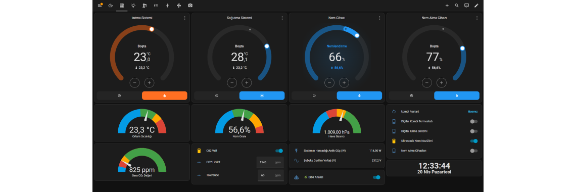Click the CO2 Hedef ppm input field
This screenshot has width=576, height=192.
tap(270, 162)
